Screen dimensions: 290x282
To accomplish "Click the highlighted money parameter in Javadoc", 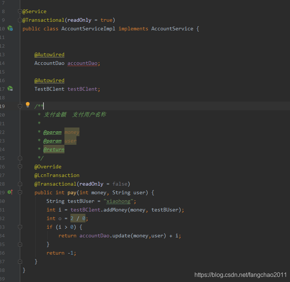I will (72, 132).
